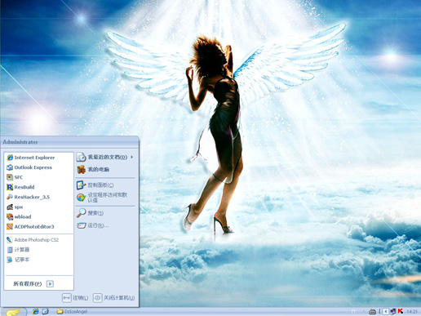Click the keyboard-shaped icon in system tray
Image resolution: width=421 pixels, height=316 pixels.
373,312
